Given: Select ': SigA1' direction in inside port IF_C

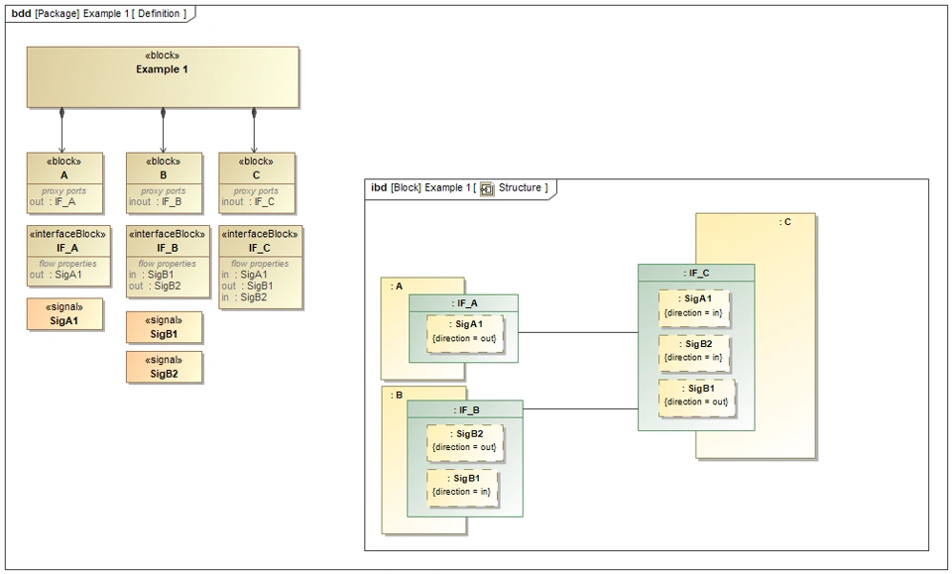Looking at the screenshot, I should point(694,307).
